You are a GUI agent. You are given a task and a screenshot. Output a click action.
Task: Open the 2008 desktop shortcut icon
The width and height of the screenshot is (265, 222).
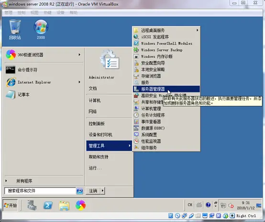point(41,29)
